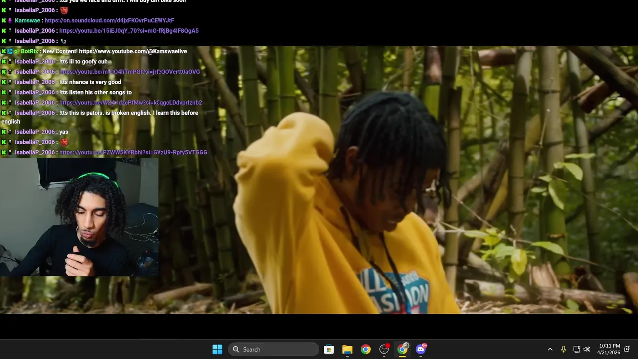The image size is (638, 359).
Task: Open the notification bell icon
Action: tap(627, 349)
